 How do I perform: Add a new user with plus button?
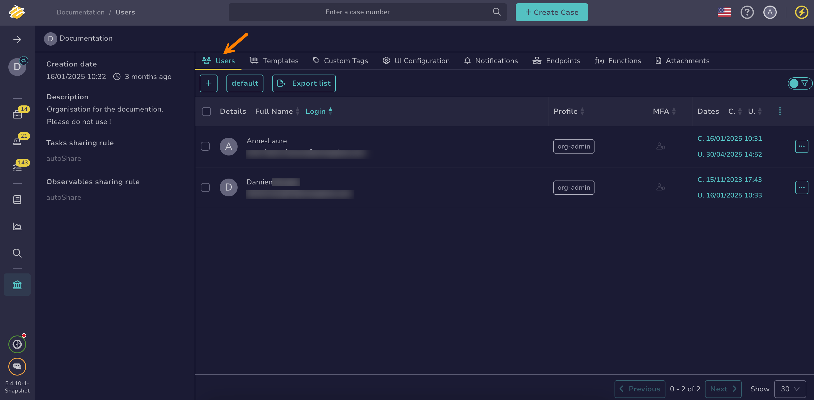point(209,83)
